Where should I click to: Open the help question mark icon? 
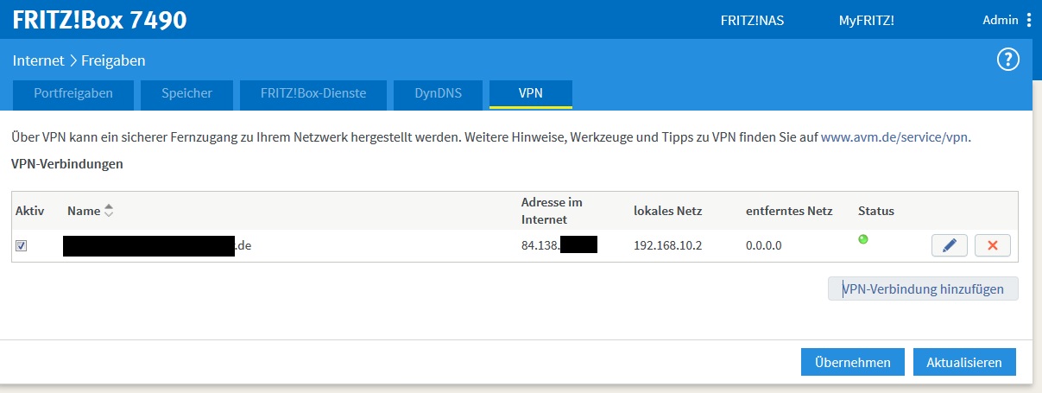[1008, 60]
